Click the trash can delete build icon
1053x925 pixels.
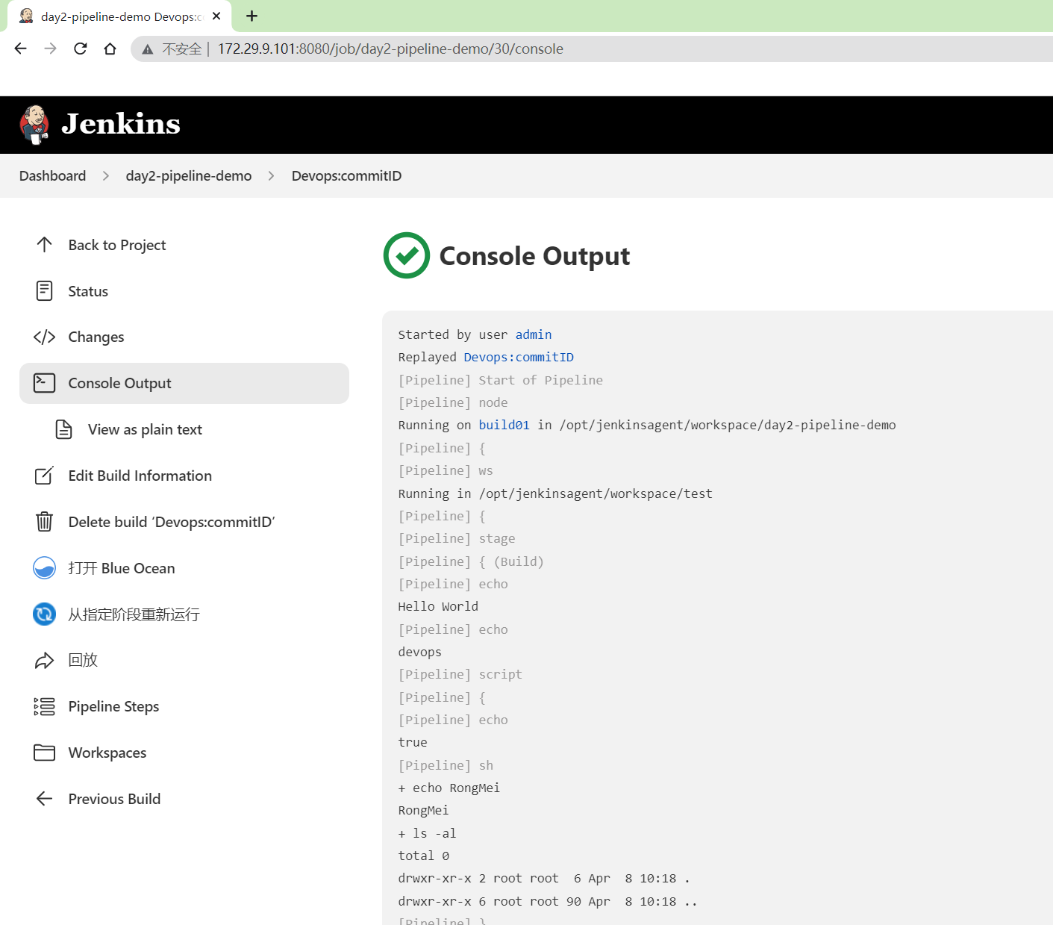click(x=44, y=522)
